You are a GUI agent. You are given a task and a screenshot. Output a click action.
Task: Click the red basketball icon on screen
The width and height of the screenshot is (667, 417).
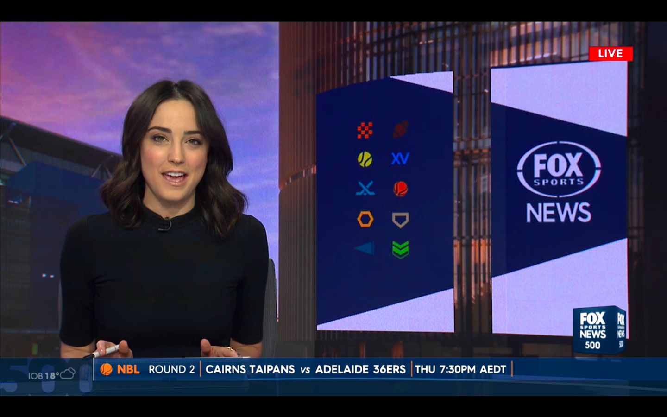pos(400,189)
